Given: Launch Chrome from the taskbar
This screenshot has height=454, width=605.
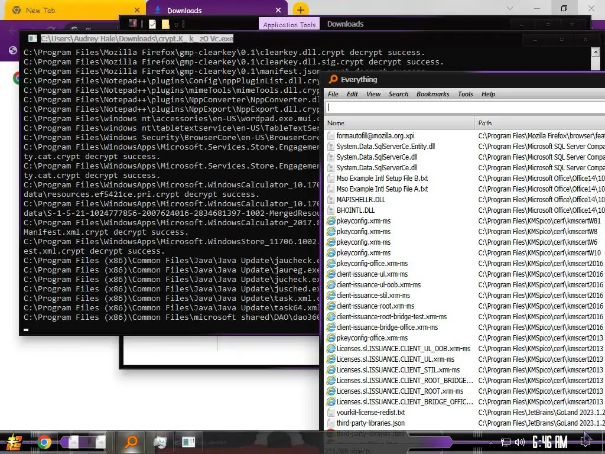Looking at the screenshot, I should click(44, 442).
